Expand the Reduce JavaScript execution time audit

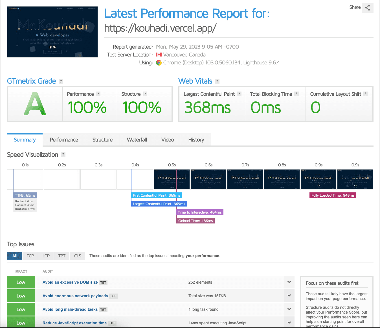[289, 322]
